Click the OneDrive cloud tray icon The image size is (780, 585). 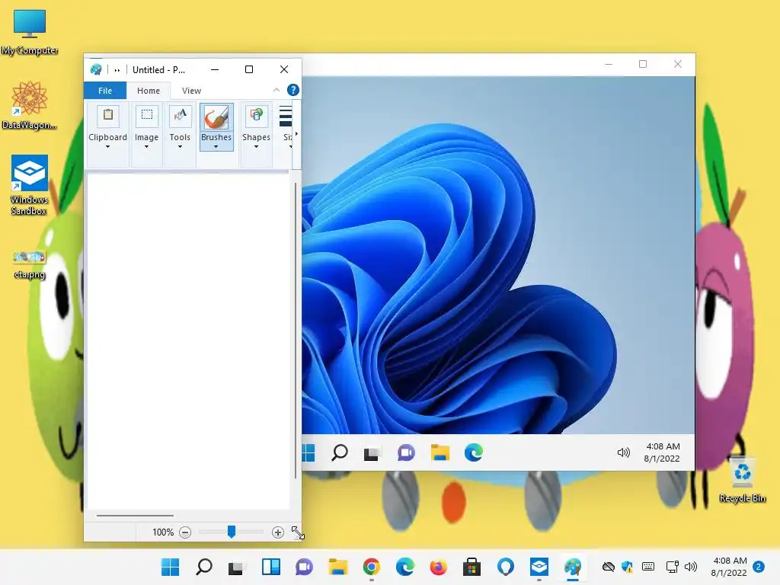point(608,567)
